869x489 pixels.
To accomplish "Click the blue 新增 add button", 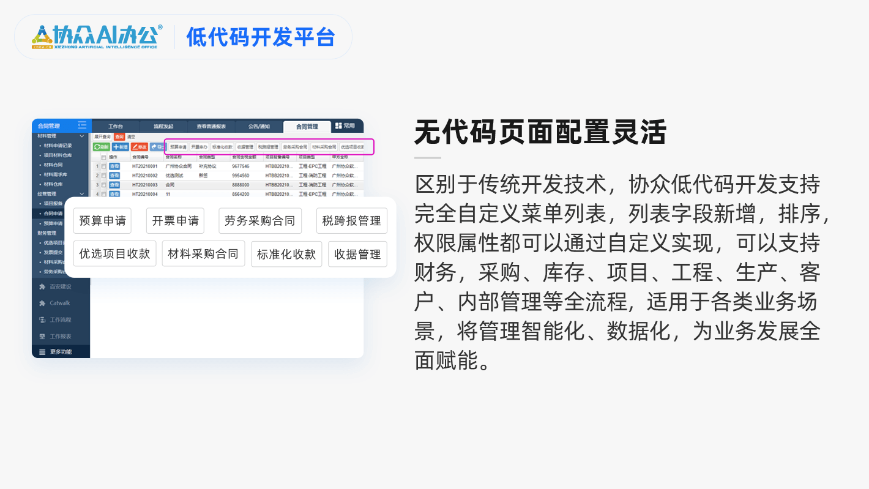I will (x=121, y=147).
